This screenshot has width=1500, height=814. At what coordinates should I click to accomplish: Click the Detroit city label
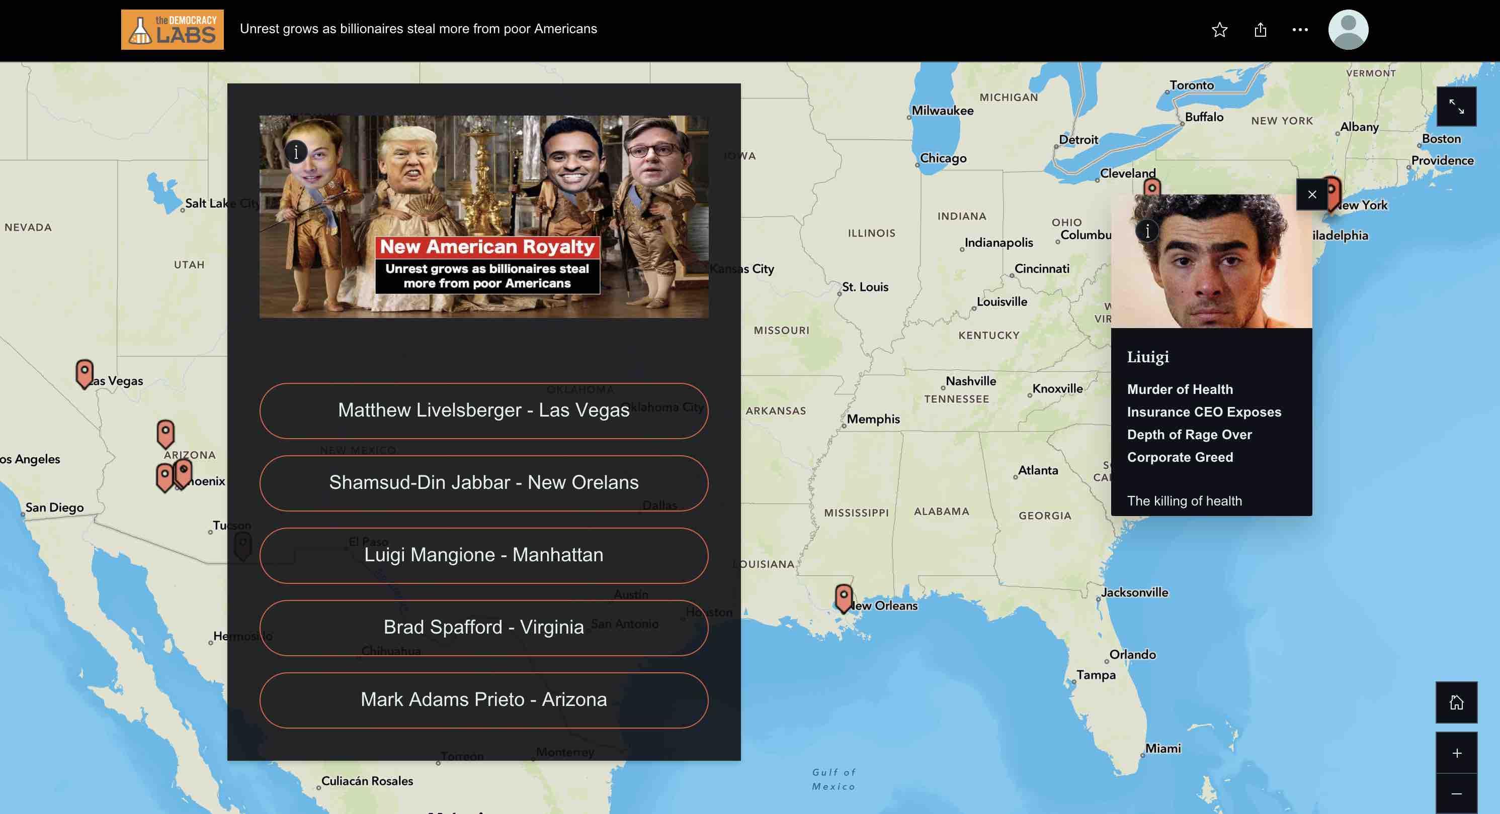pos(1078,140)
